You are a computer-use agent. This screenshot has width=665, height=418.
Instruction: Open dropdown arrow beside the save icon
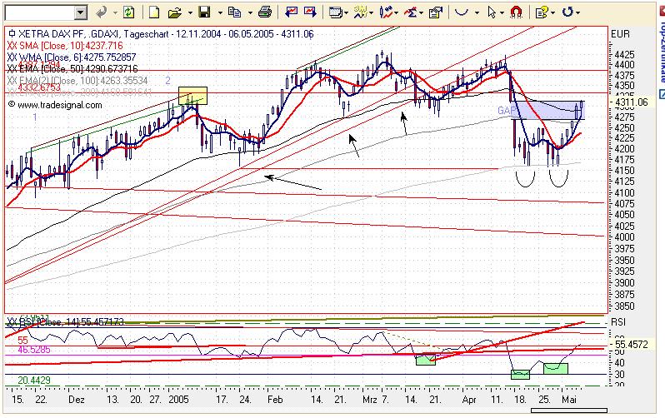[x=220, y=13]
